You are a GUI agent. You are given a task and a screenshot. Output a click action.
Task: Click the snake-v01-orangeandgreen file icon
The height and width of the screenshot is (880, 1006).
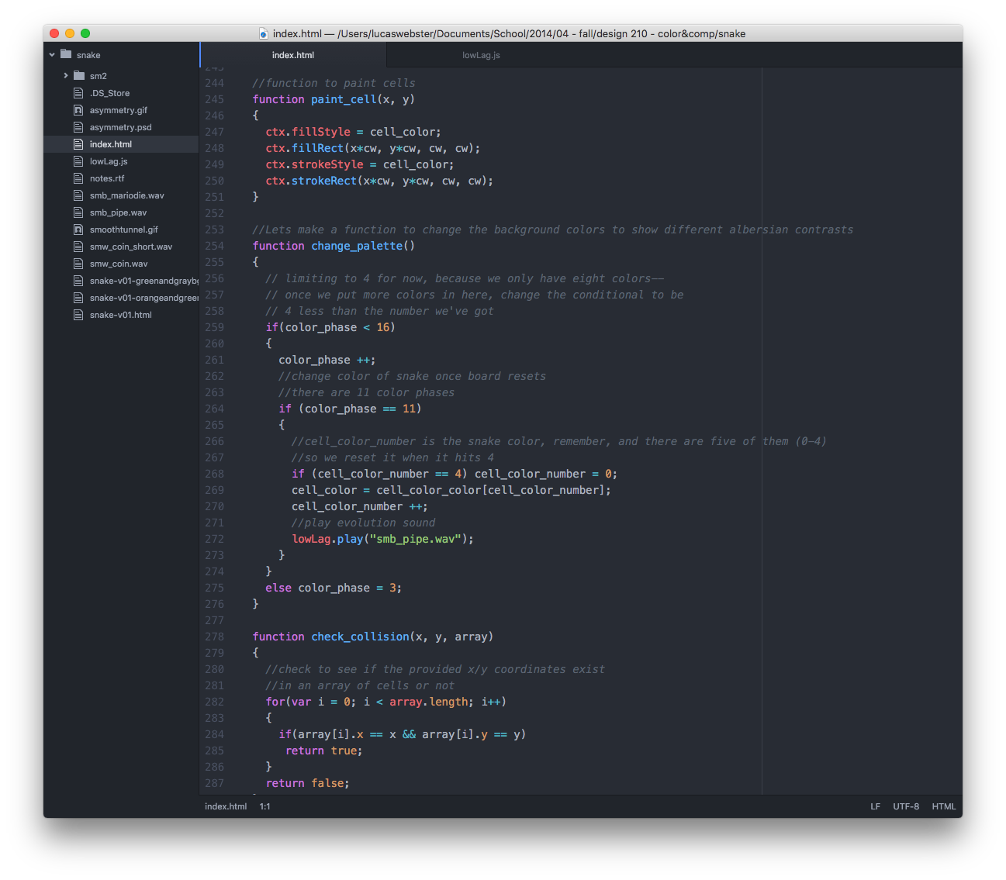pyautogui.click(x=78, y=298)
